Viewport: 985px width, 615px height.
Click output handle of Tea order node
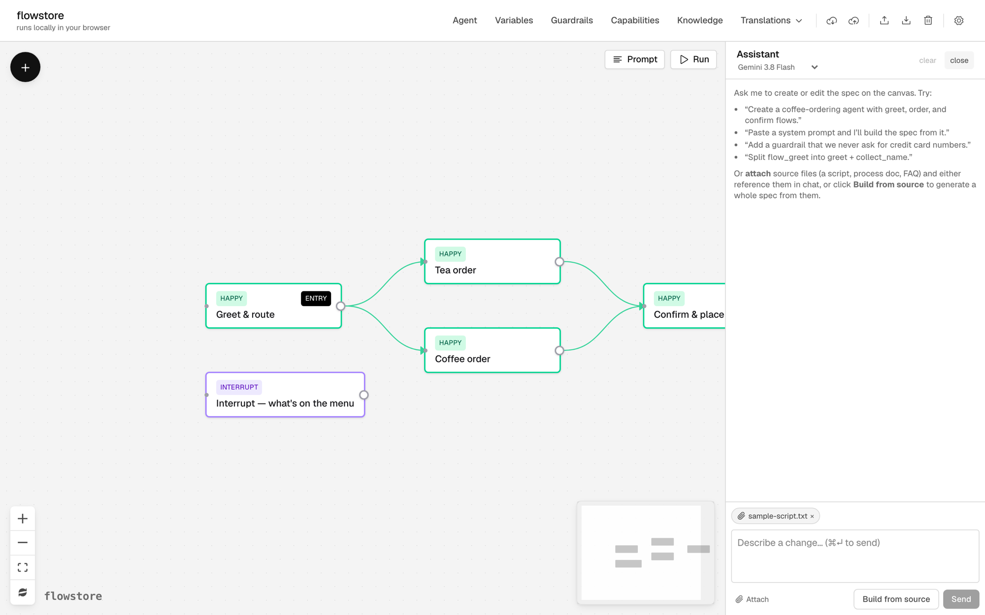(559, 262)
